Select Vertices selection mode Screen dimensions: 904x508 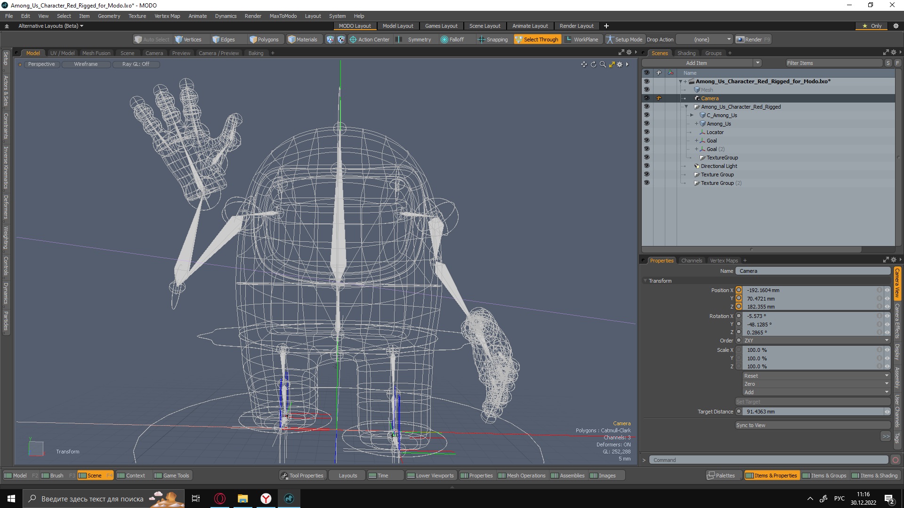pos(188,40)
